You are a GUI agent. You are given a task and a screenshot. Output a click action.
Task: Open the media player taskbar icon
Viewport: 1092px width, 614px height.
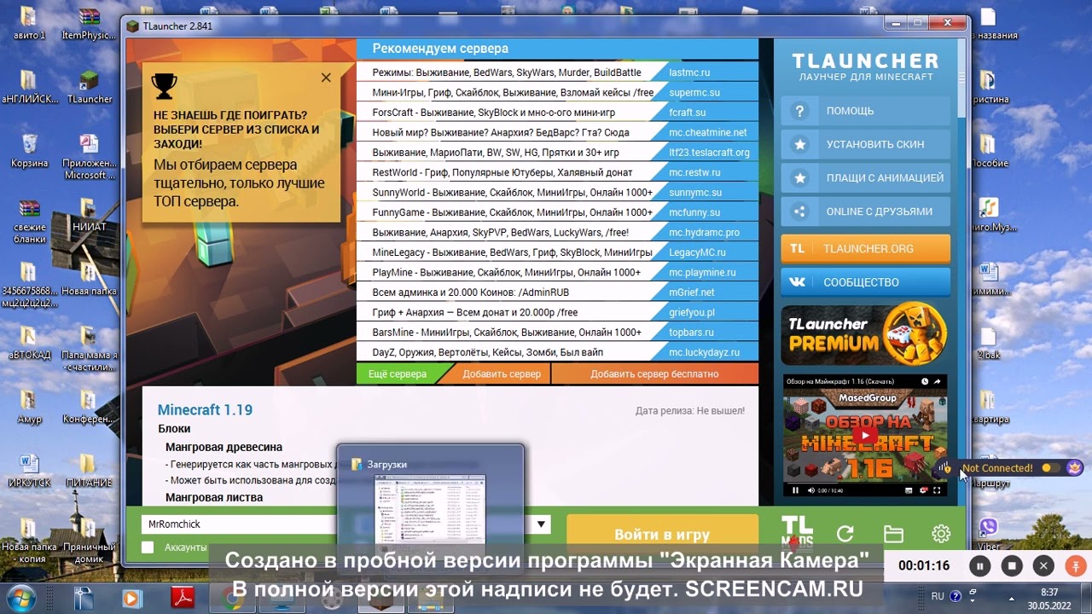pos(131,598)
